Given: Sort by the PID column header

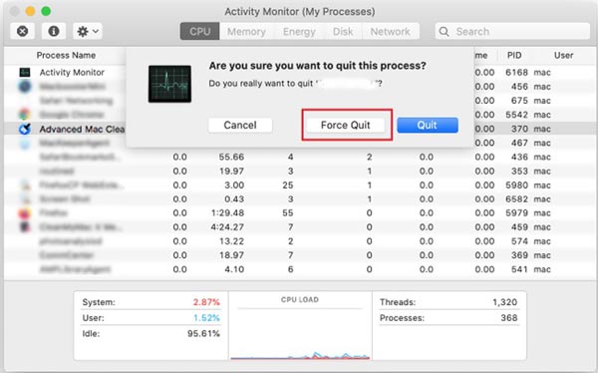Looking at the screenshot, I should coord(514,56).
